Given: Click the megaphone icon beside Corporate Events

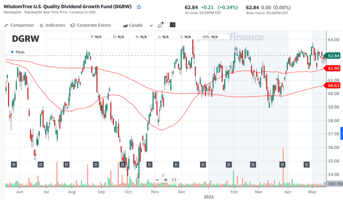Looking at the screenshot, I should click(73, 25).
